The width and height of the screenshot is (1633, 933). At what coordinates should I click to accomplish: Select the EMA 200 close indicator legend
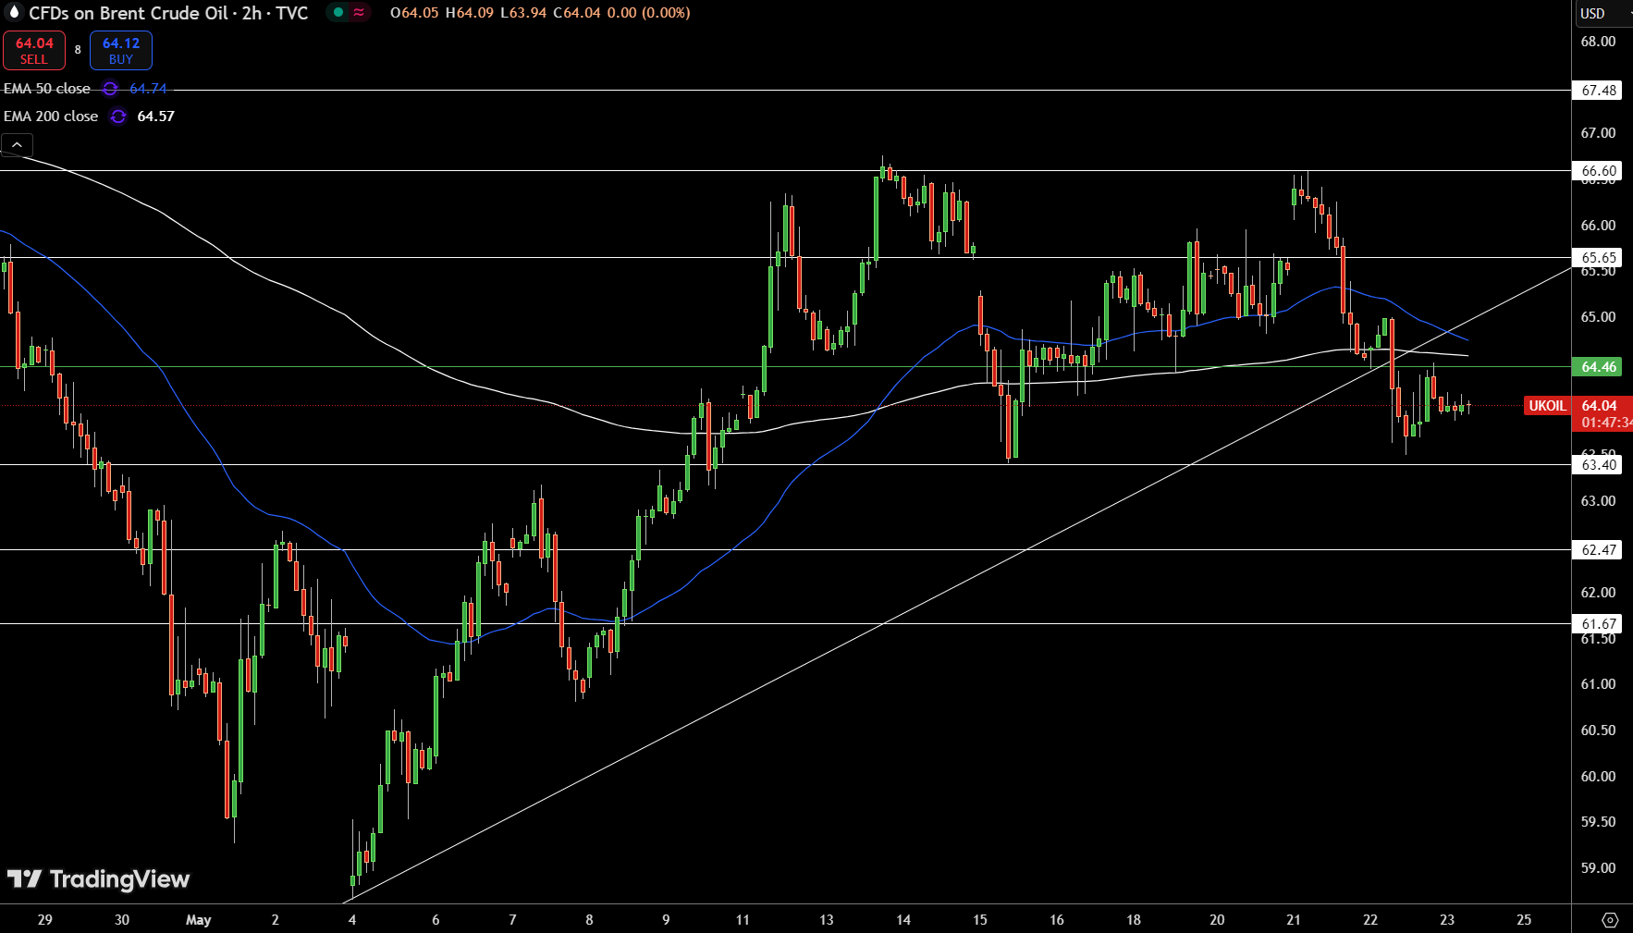coord(51,117)
